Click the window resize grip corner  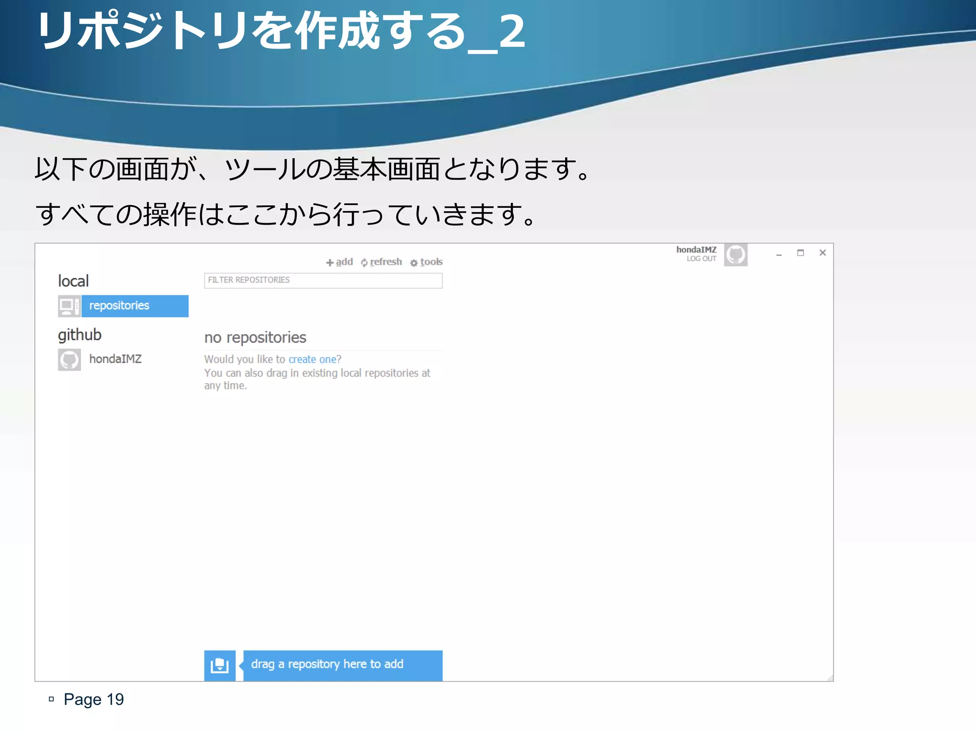click(830, 678)
